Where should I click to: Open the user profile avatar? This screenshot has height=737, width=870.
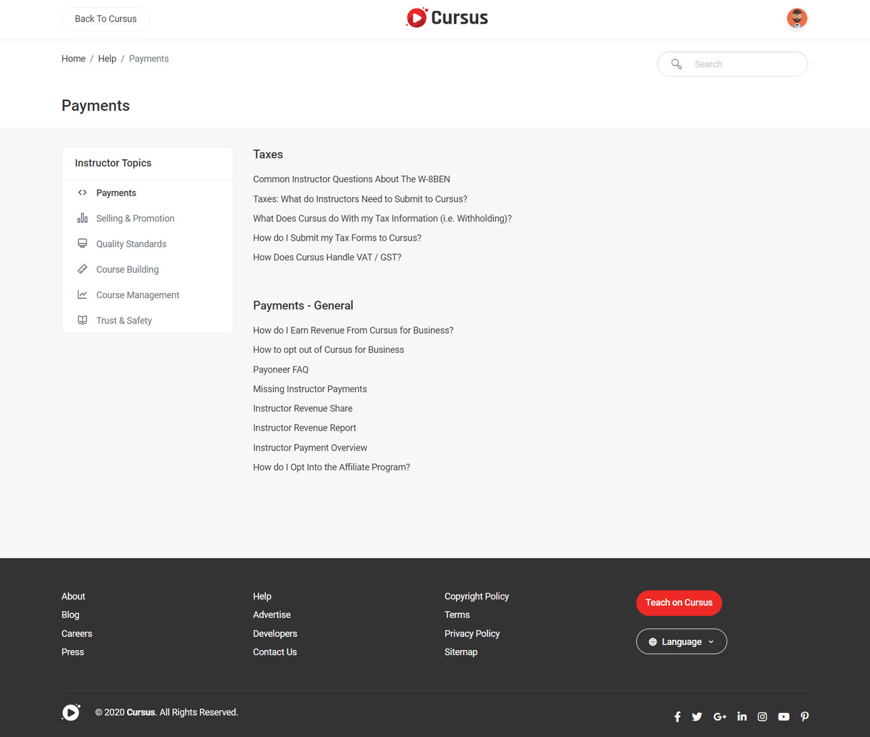click(x=796, y=18)
